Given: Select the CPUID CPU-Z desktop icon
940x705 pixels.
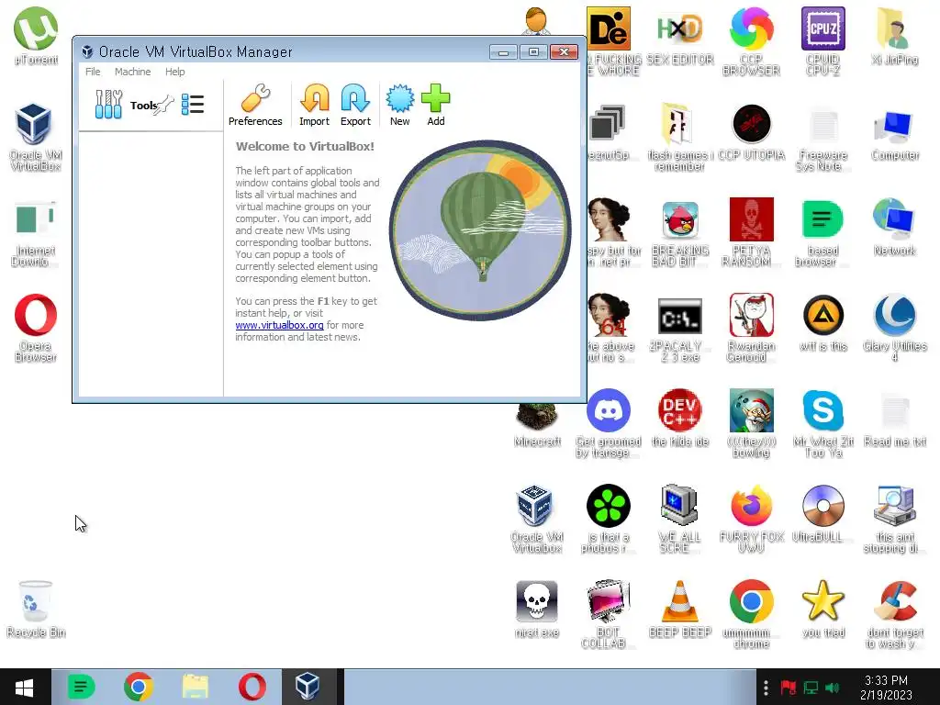Looking at the screenshot, I should click(x=823, y=40).
